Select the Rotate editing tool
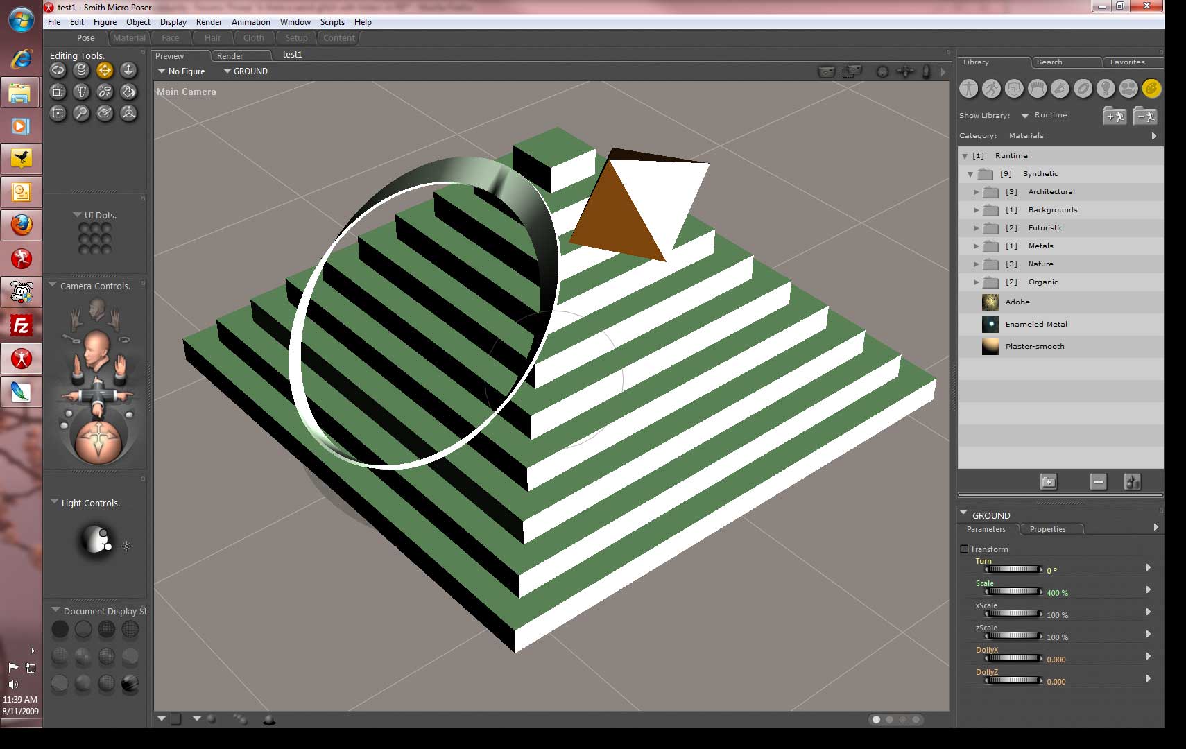This screenshot has height=749, width=1186. (58, 70)
